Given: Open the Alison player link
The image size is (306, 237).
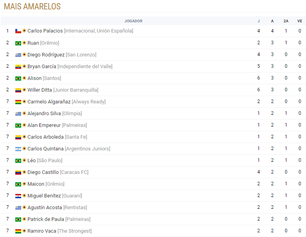Looking at the screenshot, I should pyautogui.click(x=35, y=78).
